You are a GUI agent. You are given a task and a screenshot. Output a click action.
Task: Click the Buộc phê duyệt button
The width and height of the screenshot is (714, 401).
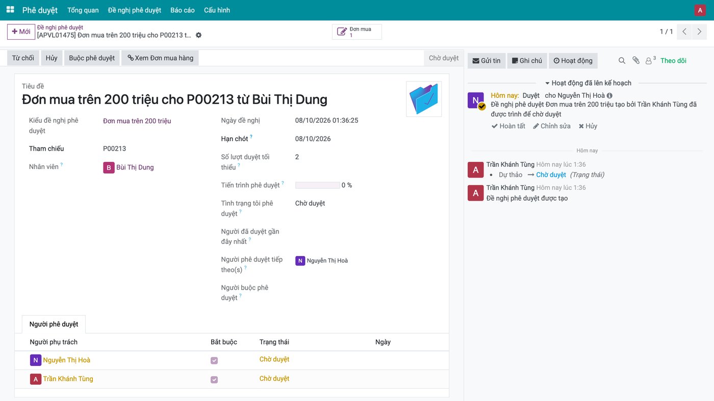click(92, 58)
